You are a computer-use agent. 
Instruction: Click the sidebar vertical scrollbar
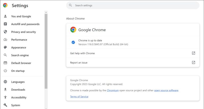tap(46, 50)
